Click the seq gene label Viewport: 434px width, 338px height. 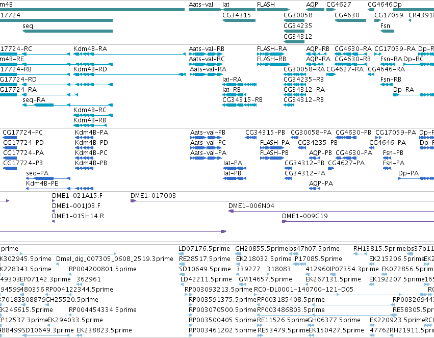[x=28, y=26]
